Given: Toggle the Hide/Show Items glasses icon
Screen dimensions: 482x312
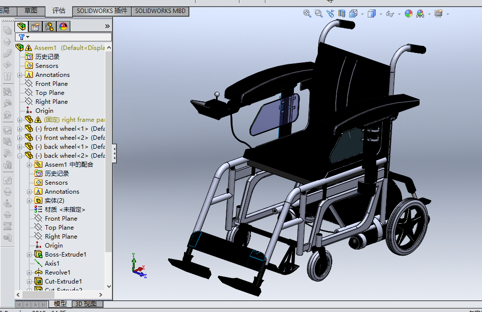Looking at the screenshot, I should point(390,14).
